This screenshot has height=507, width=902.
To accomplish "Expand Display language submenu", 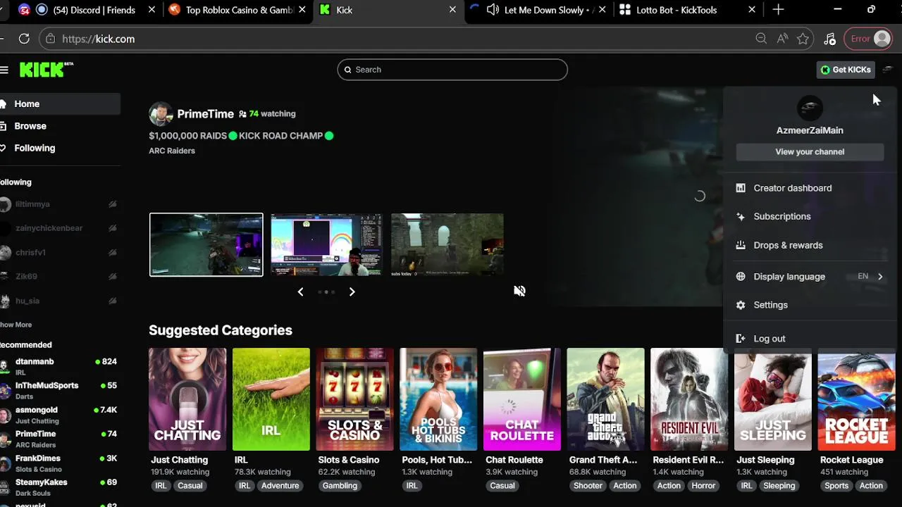I will tap(810, 277).
